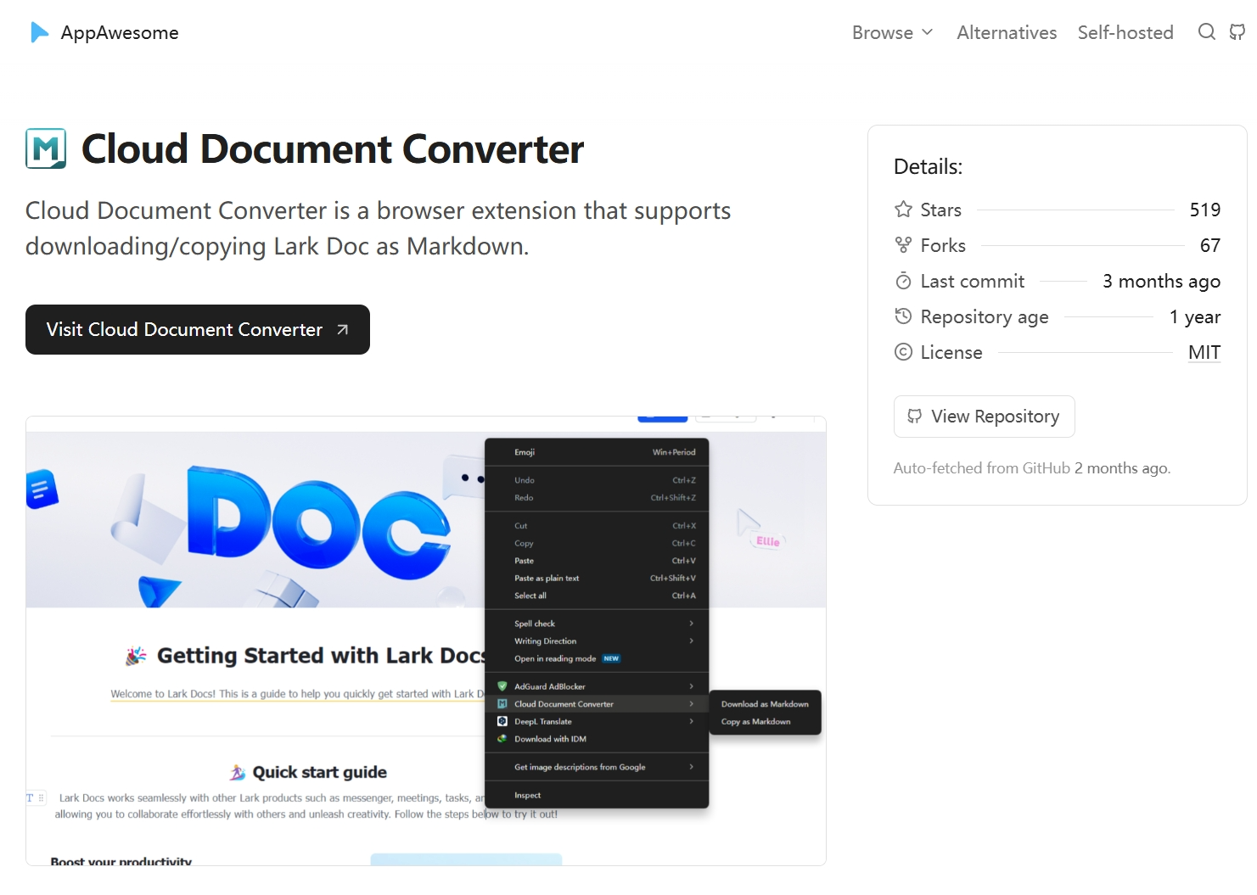
Task: Click the 'License' label text
Action: pos(951,352)
